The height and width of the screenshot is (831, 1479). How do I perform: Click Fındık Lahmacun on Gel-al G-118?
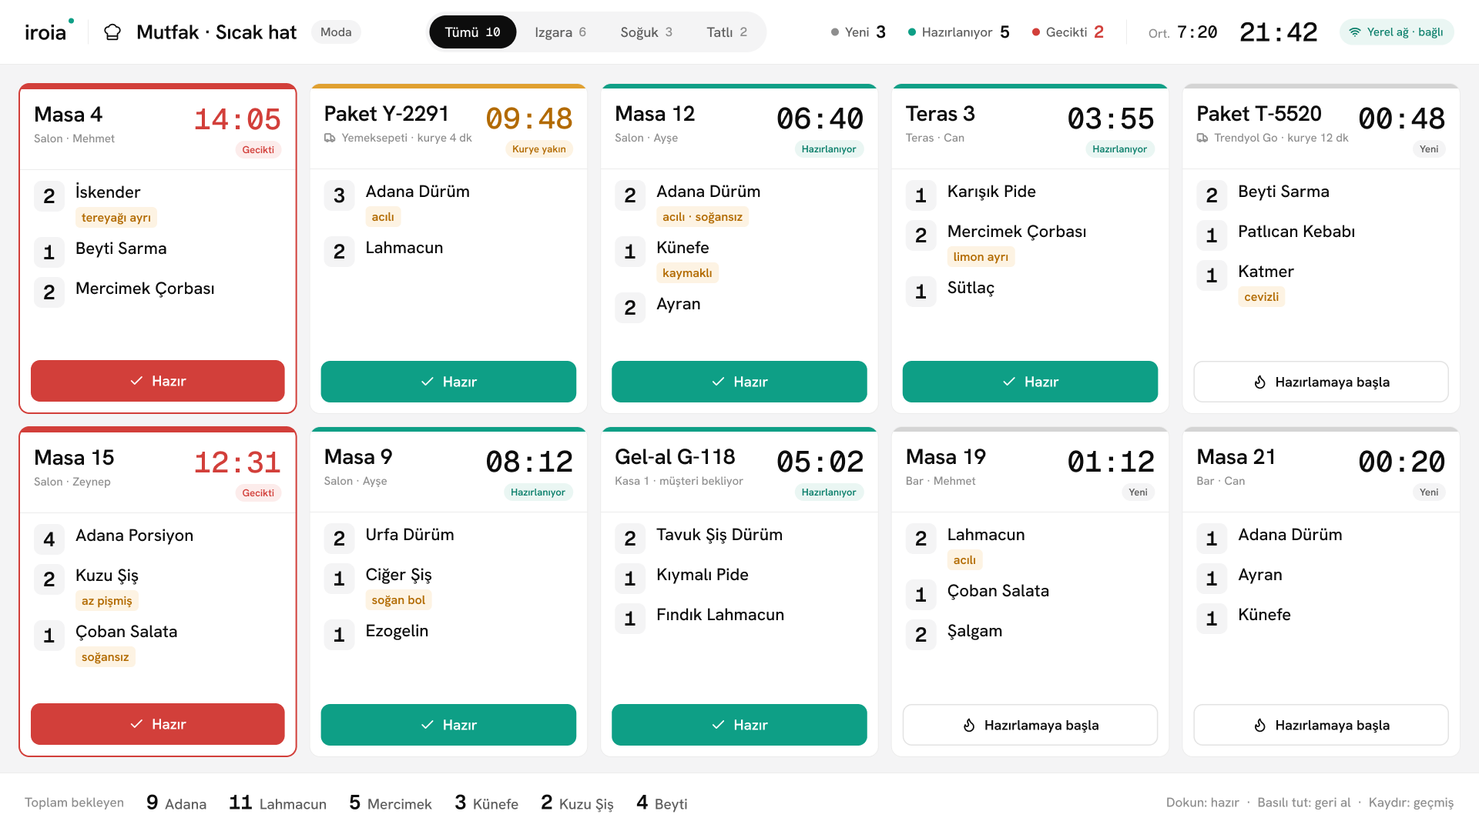click(720, 615)
